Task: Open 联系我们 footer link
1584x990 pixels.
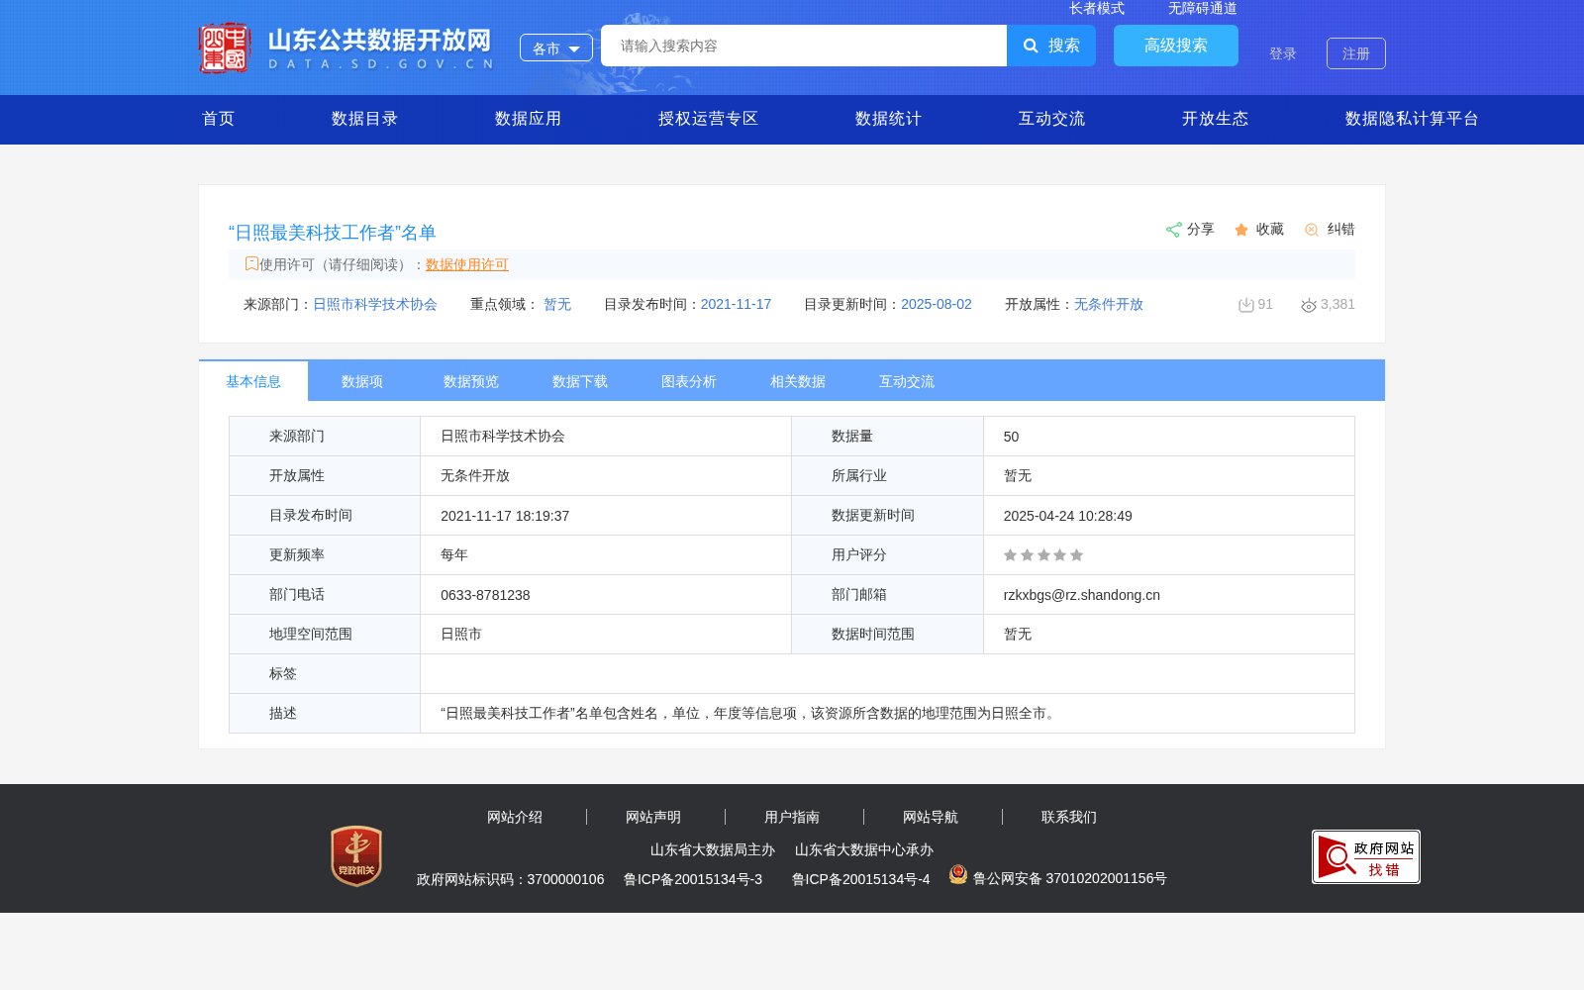Action: pyautogui.click(x=1069, y=817)
